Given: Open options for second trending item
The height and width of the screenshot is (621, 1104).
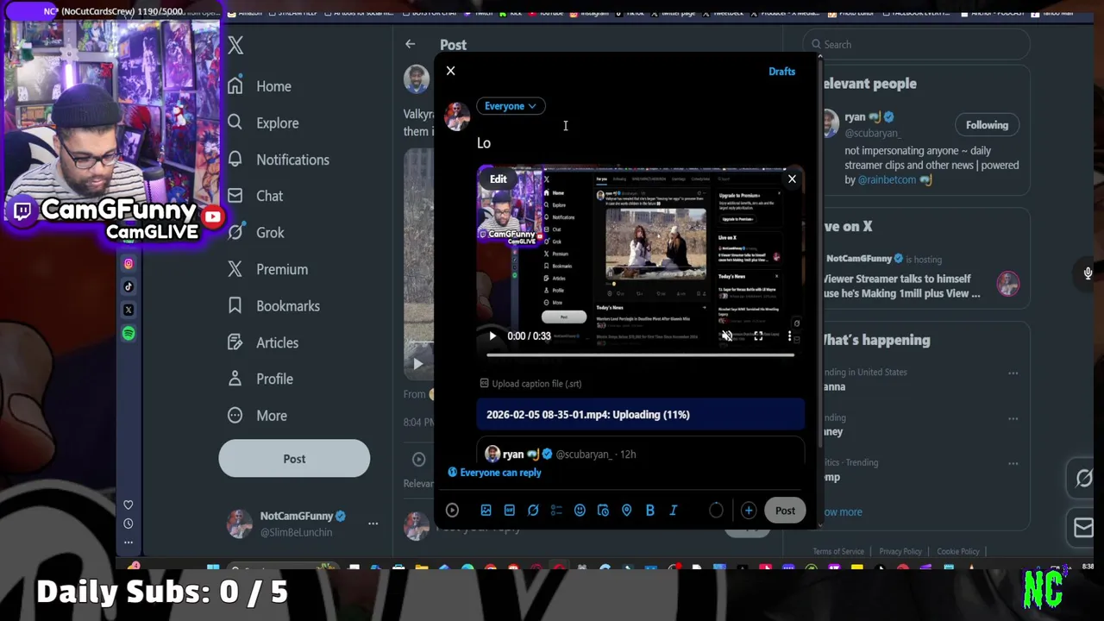Looking at the screenshot, I should coord(1013,418).
